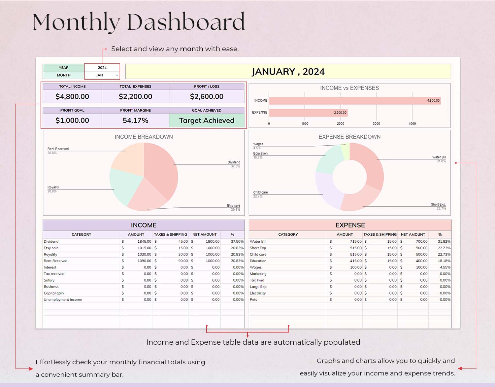This screenshot has height=387, width=495.
Task: Select the year cell showing 2024
Action: (102, 68)
